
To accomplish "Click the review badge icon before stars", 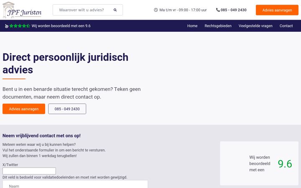I will click(x=7, y=26).
